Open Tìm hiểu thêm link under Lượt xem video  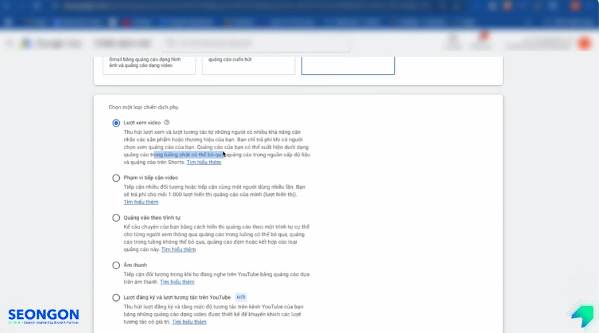click(204, 162)
